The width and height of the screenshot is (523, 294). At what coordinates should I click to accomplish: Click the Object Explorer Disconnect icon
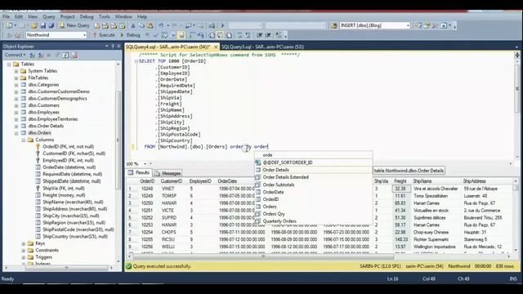pos(41,55)
